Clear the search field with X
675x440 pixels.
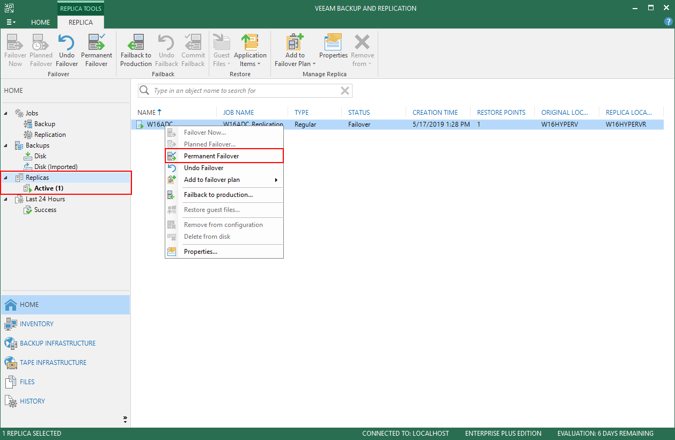[346, 91]
